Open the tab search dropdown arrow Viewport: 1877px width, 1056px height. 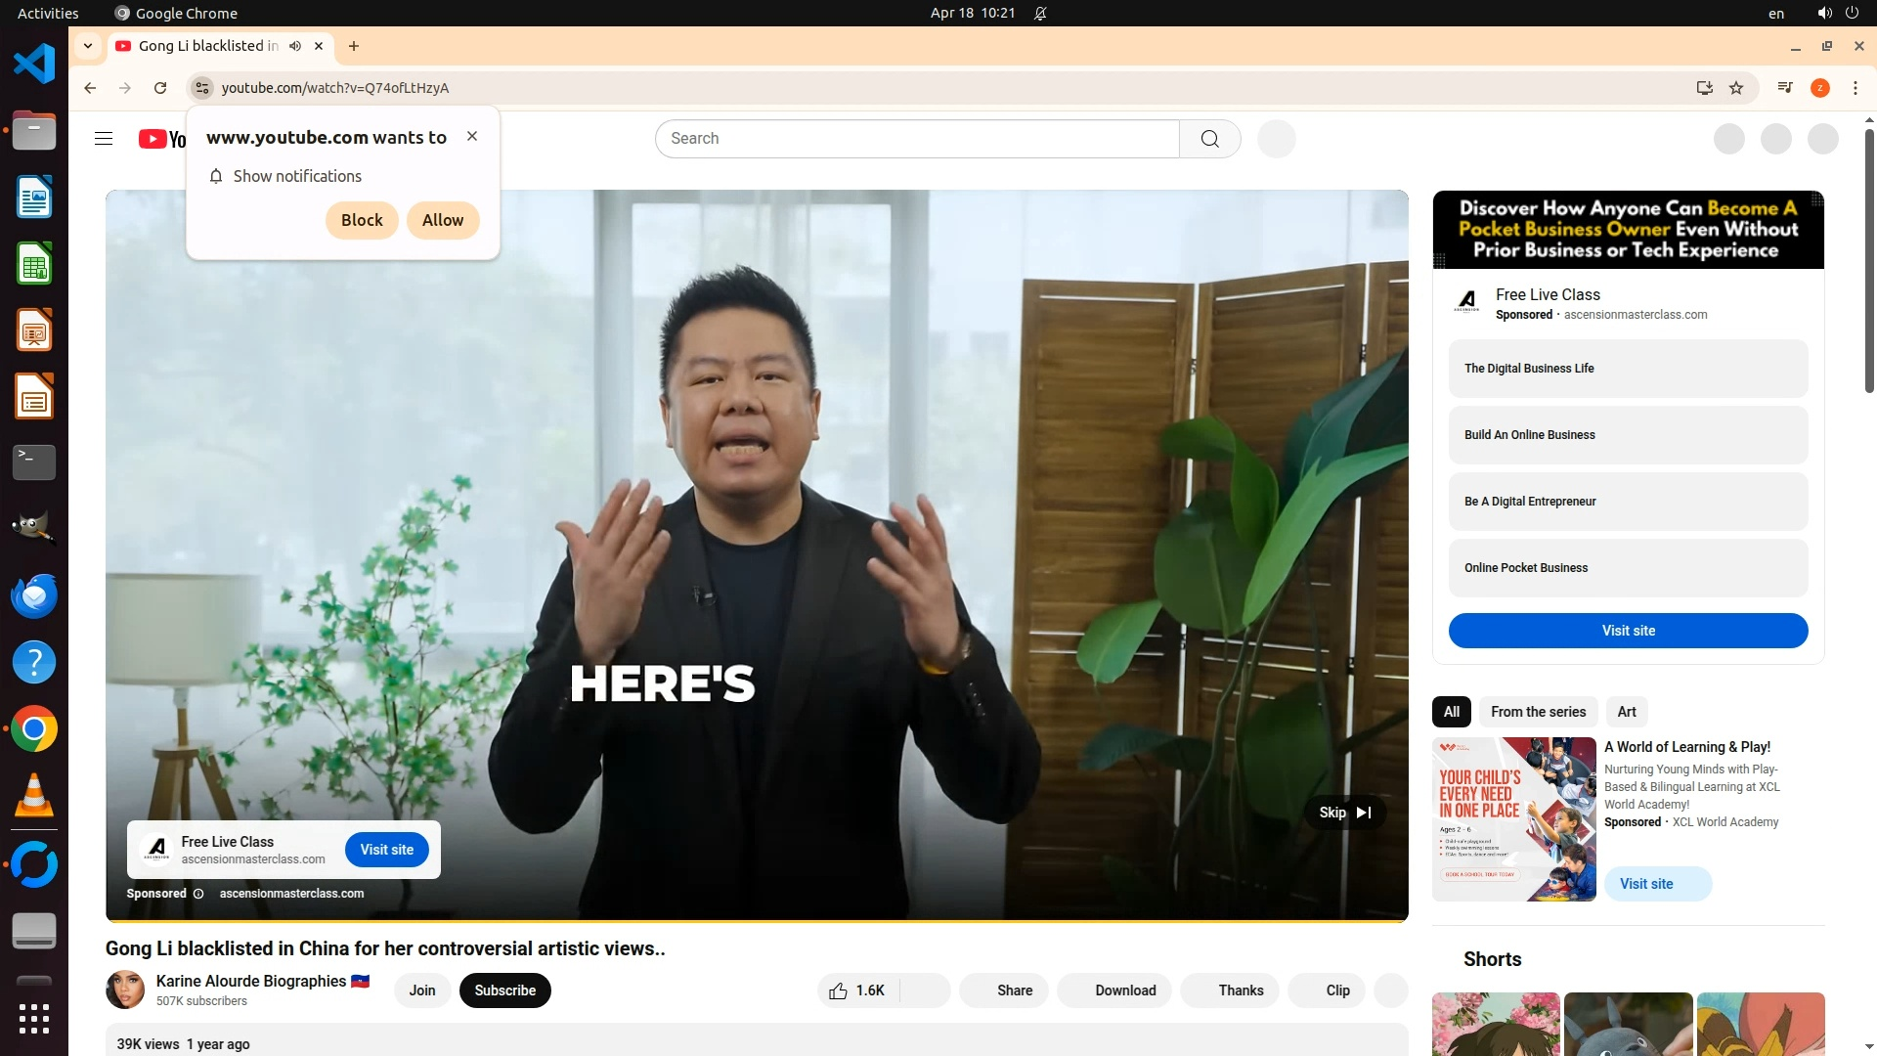[88, 46]
